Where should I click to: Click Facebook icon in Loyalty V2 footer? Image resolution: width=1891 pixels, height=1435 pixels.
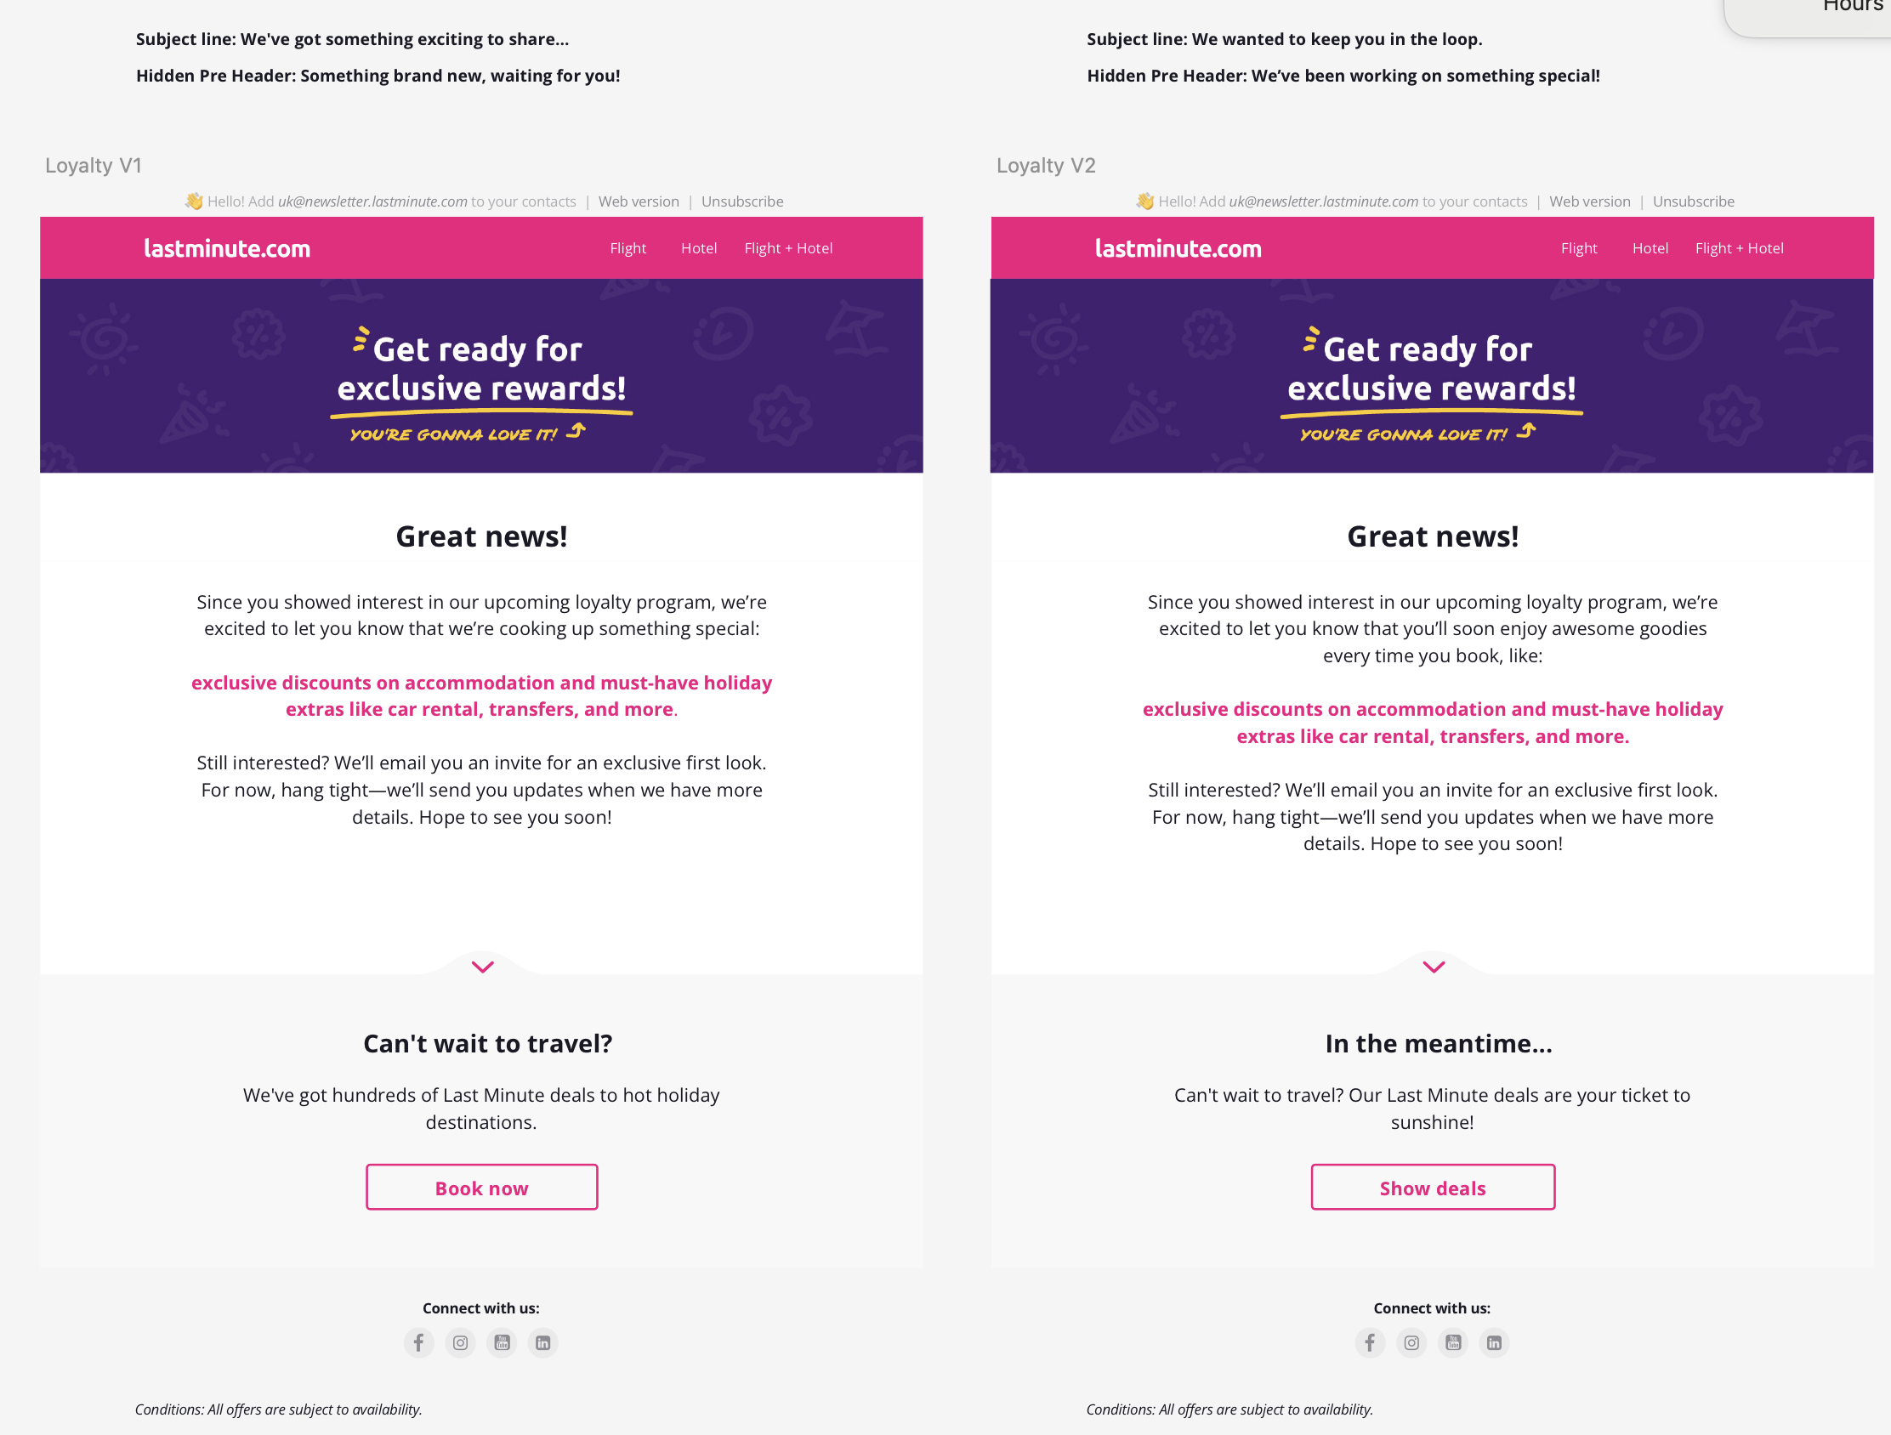(x=1370, y=1342)
